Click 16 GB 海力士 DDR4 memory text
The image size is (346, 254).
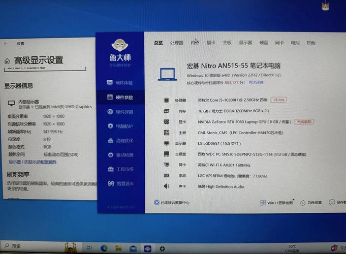click(233, 111)
